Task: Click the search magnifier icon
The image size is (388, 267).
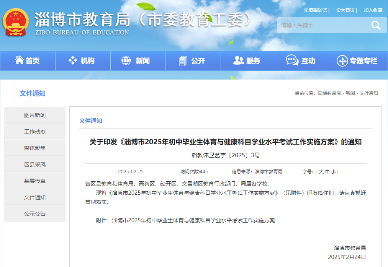Action: [x=375, y=26]
